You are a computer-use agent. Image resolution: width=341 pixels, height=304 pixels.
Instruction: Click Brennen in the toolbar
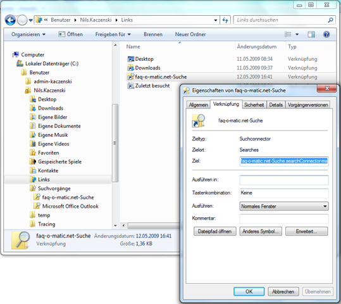pos(153,34)
